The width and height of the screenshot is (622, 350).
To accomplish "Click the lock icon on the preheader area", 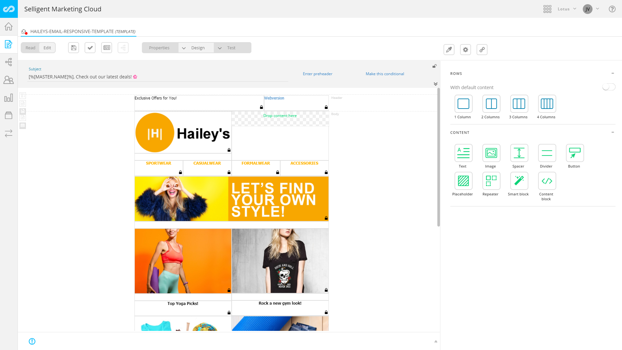I will 434,66.
